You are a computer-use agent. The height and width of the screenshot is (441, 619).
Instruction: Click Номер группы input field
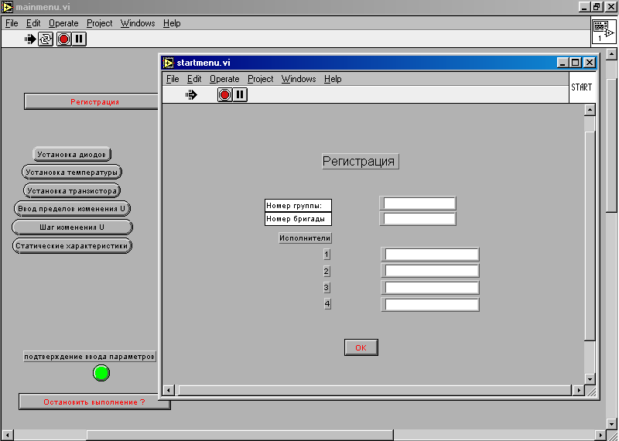pyautogui.click(x=418, y=203)
